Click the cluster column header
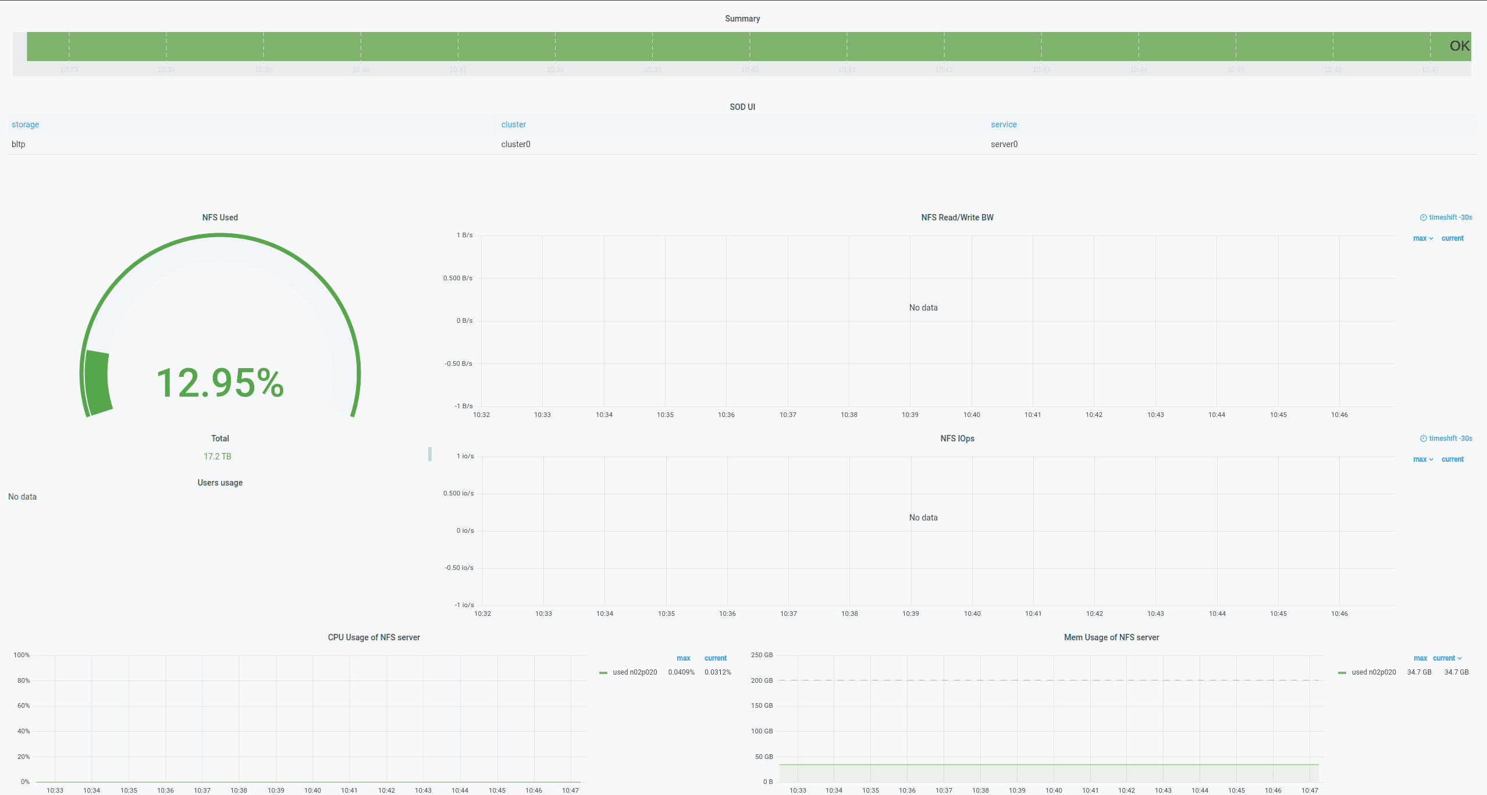The width and height of the screenshot is (1487, 795). pyautogui.click(x=513, y=124)
